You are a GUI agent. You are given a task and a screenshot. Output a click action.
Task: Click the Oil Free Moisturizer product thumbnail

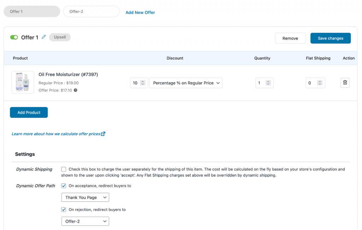coord(23,82)
